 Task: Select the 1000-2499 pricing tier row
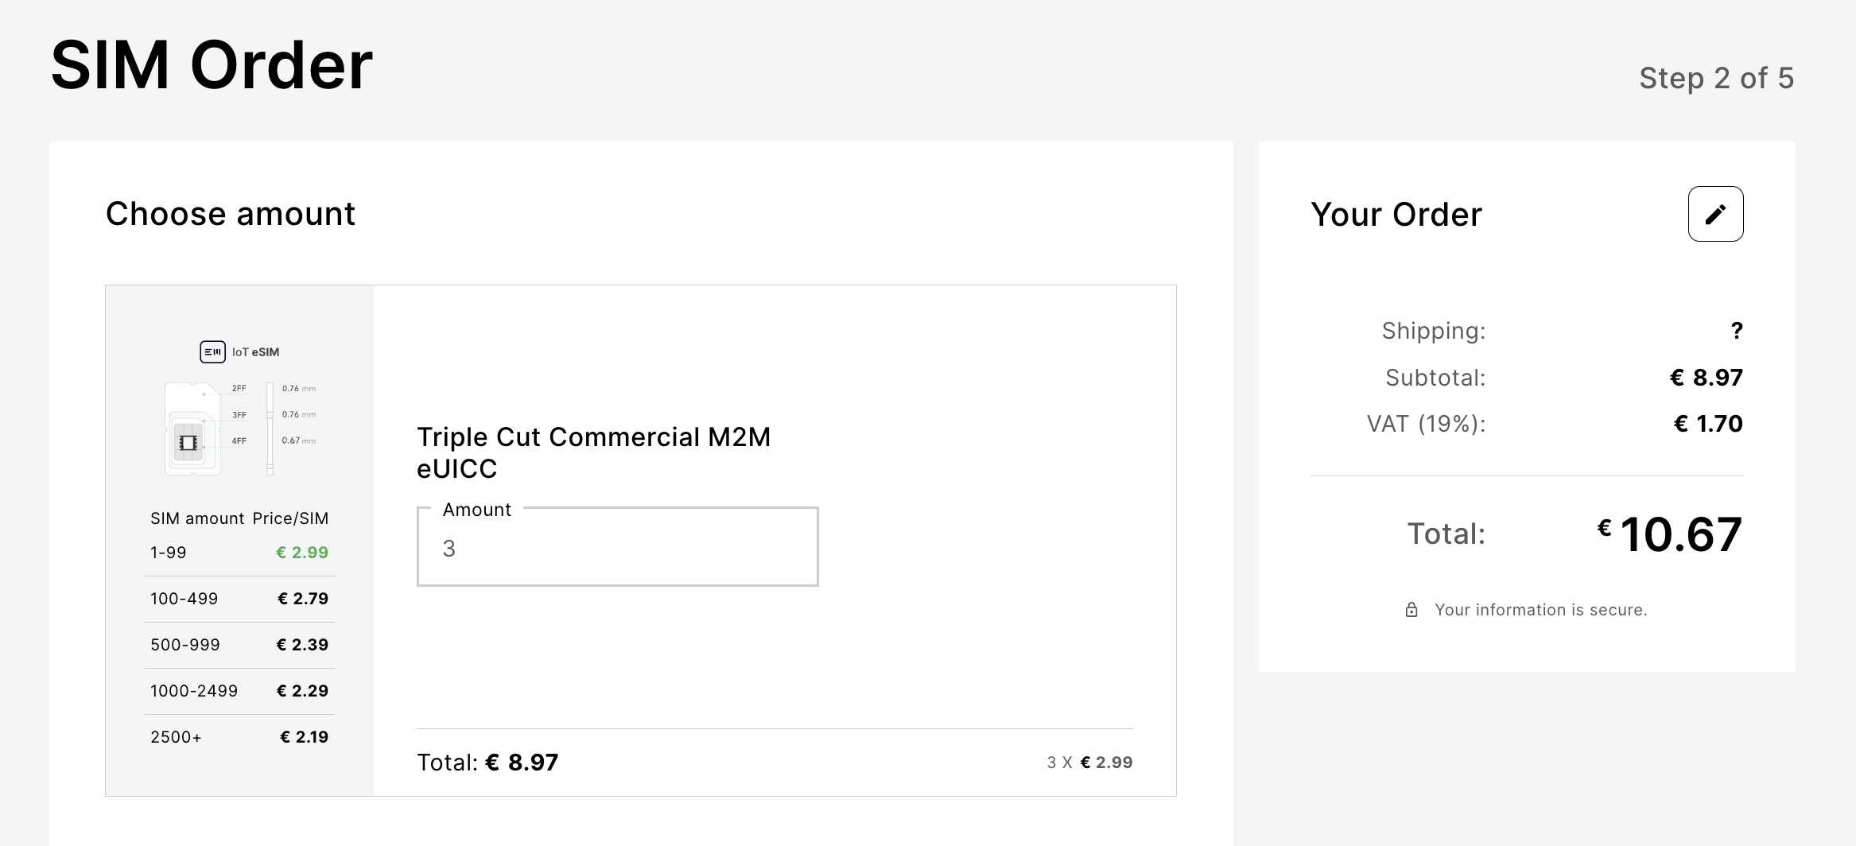click(239, 691)
